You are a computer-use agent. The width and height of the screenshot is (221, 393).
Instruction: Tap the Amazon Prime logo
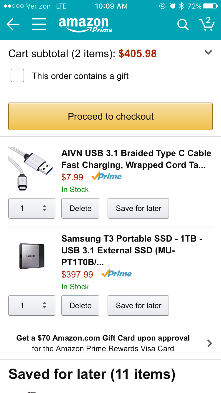coord(85,25)
